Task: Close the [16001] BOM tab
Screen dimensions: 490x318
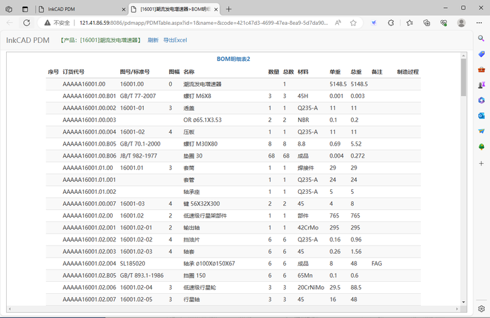Action: tap(215, 9)
